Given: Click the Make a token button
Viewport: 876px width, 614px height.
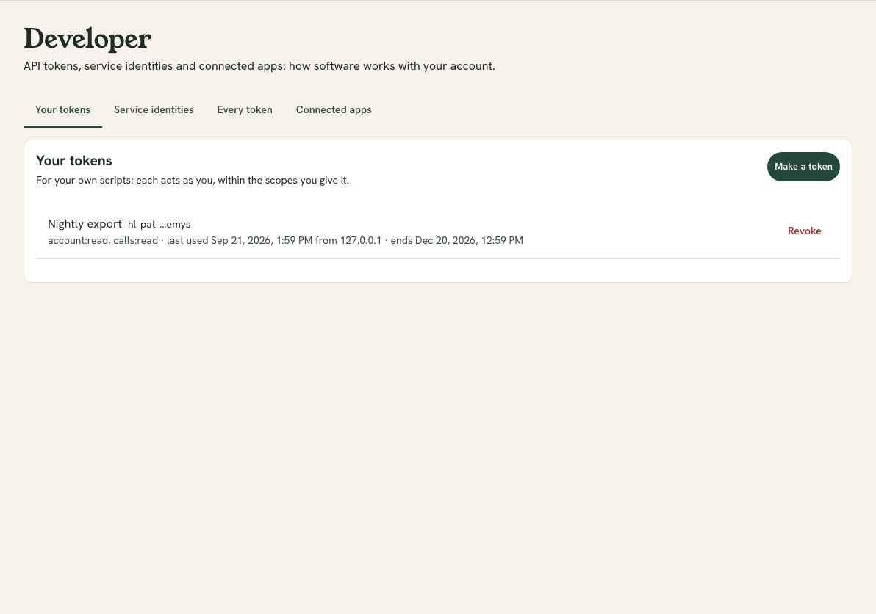Looking at the screenshot, I should [x=803, y=167].
